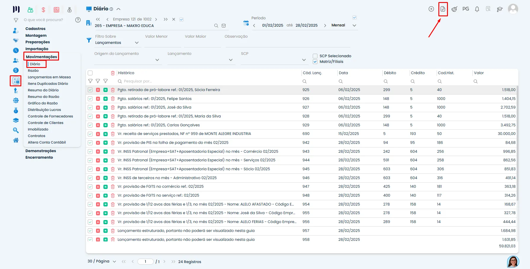Open the Filtro Sobre Lançamentos dropdown
530x269 pixels.
[117, 43]
